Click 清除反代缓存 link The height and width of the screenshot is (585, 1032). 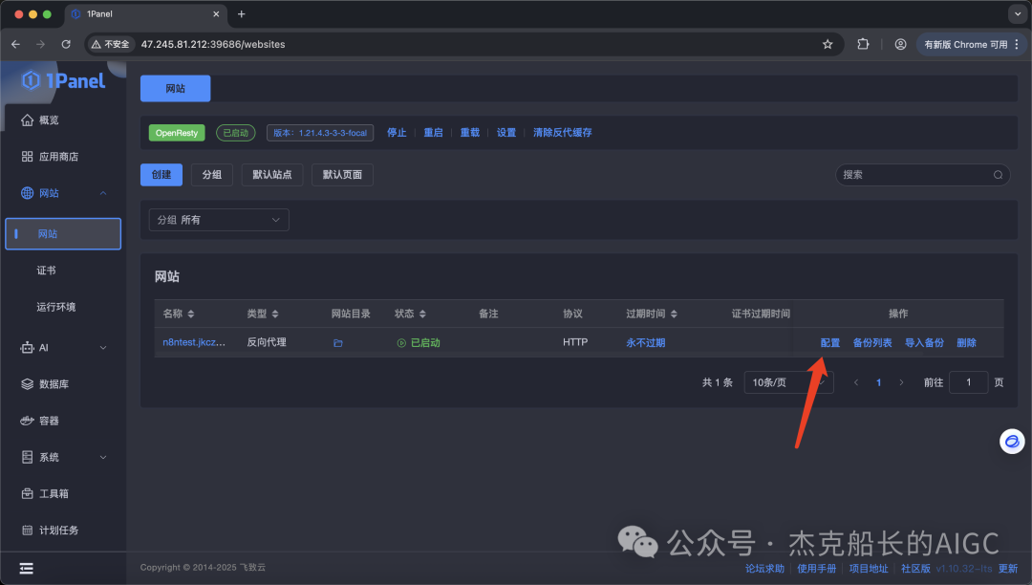pos(562,132)
